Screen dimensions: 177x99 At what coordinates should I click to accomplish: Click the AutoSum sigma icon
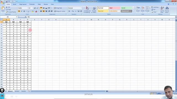tap(152, 7)
